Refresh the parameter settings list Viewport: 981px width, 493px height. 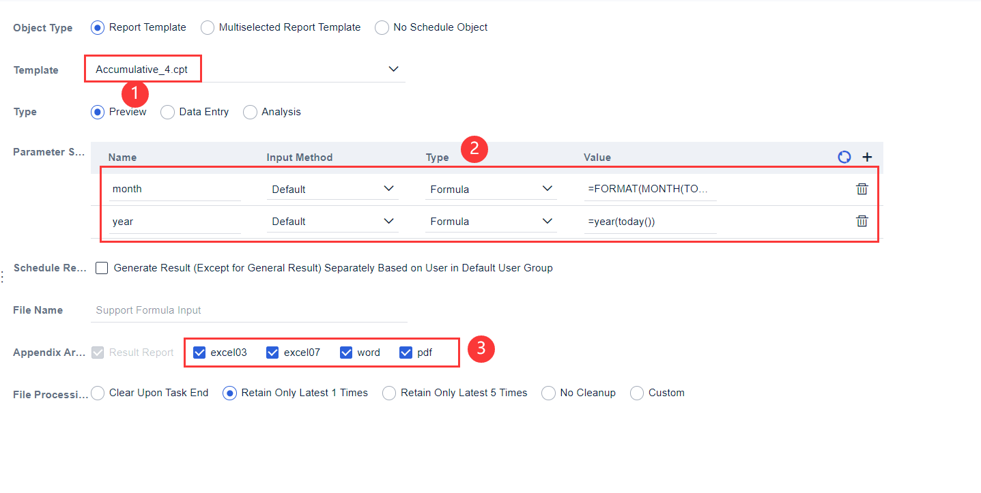tap(844, 157)
